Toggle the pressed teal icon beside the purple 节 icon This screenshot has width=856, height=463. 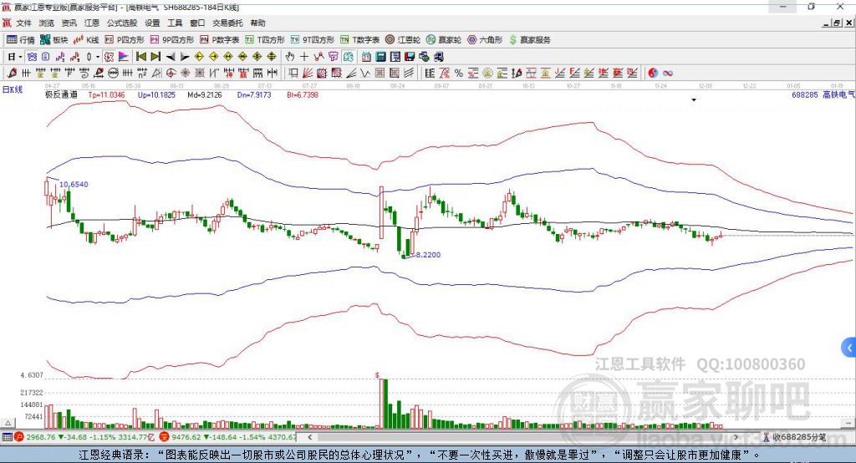348,57
